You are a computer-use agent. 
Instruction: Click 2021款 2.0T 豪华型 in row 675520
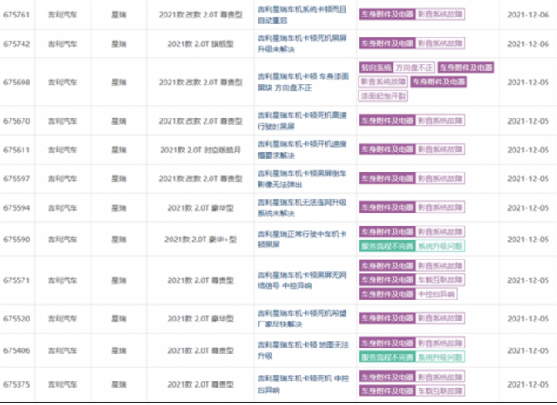200,319
